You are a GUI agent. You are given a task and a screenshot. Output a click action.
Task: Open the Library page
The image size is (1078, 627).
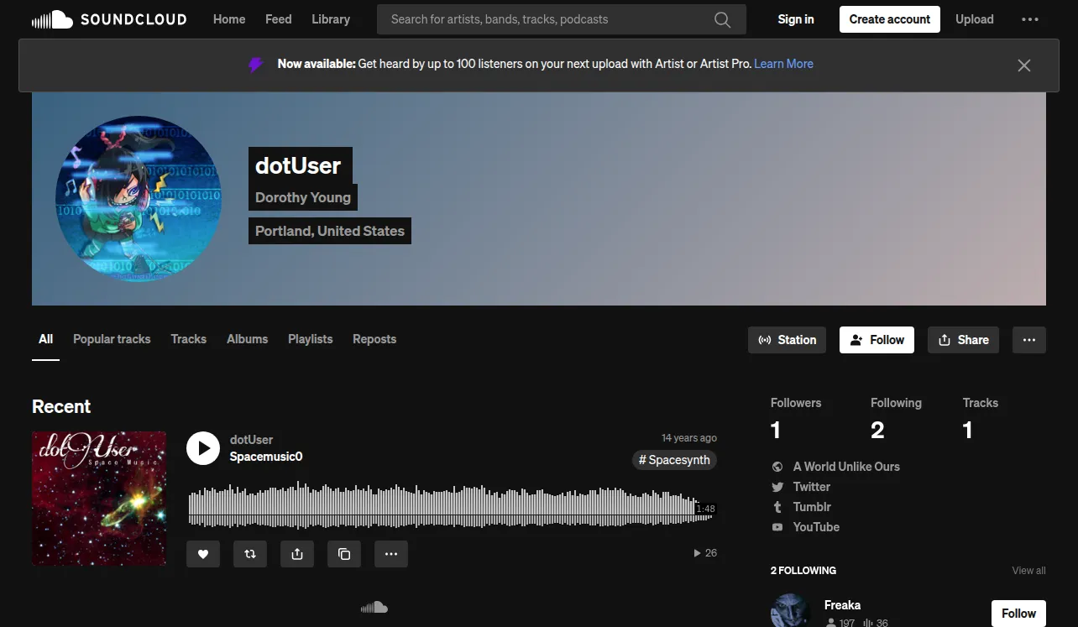331,19
